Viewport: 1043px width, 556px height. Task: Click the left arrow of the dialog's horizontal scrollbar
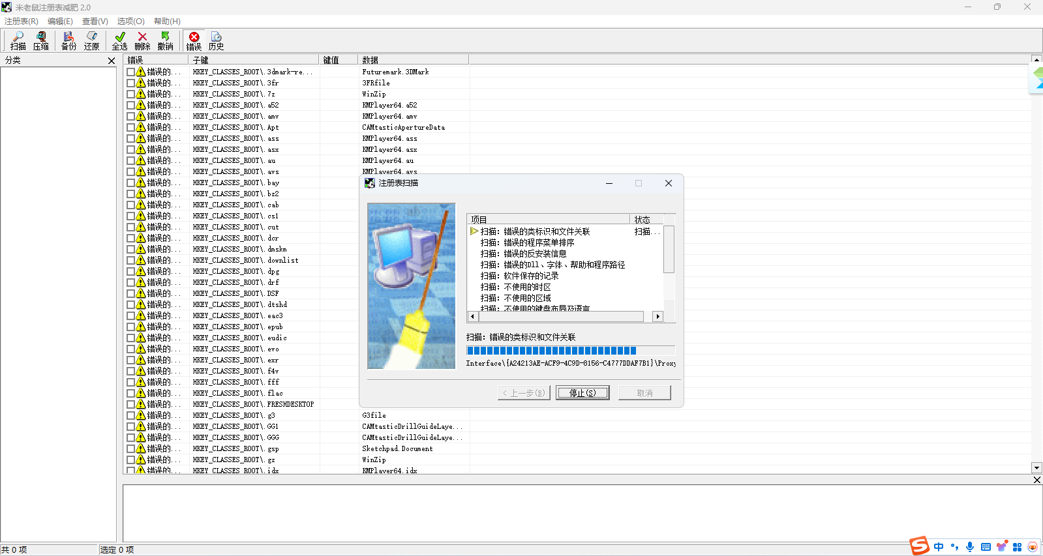[473, 316]
